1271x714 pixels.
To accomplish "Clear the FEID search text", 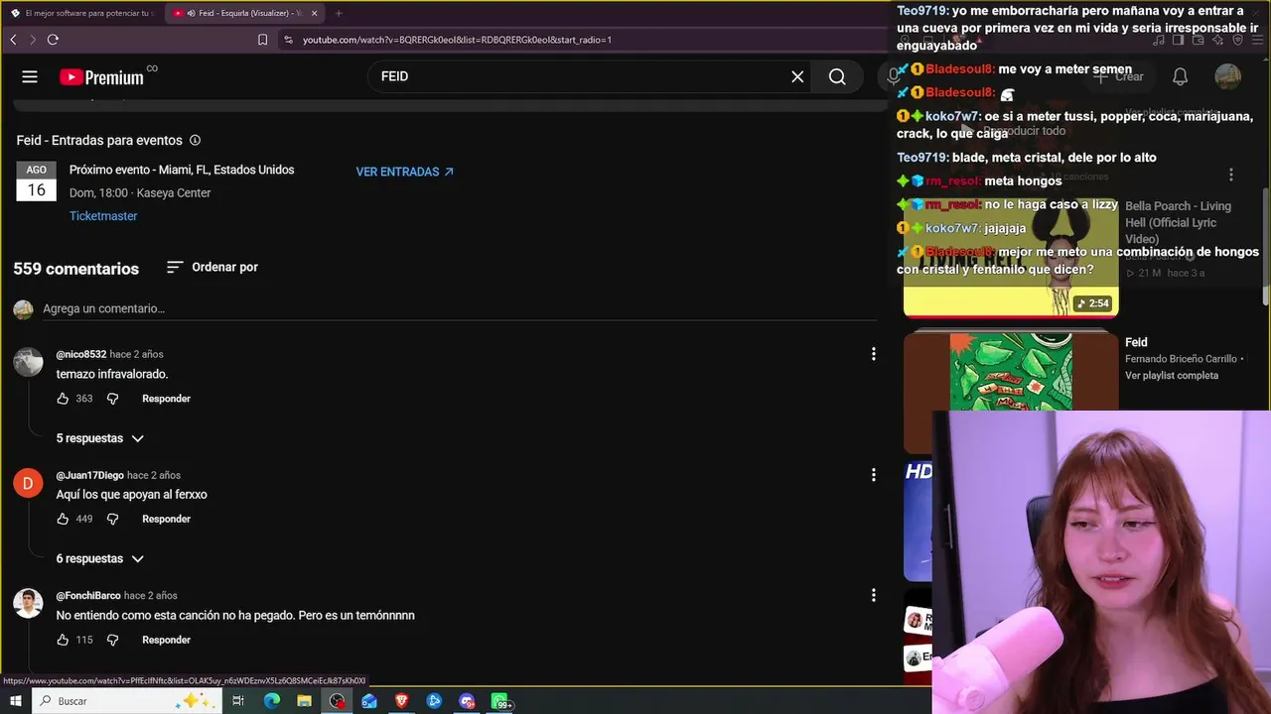I will [797, 76].
